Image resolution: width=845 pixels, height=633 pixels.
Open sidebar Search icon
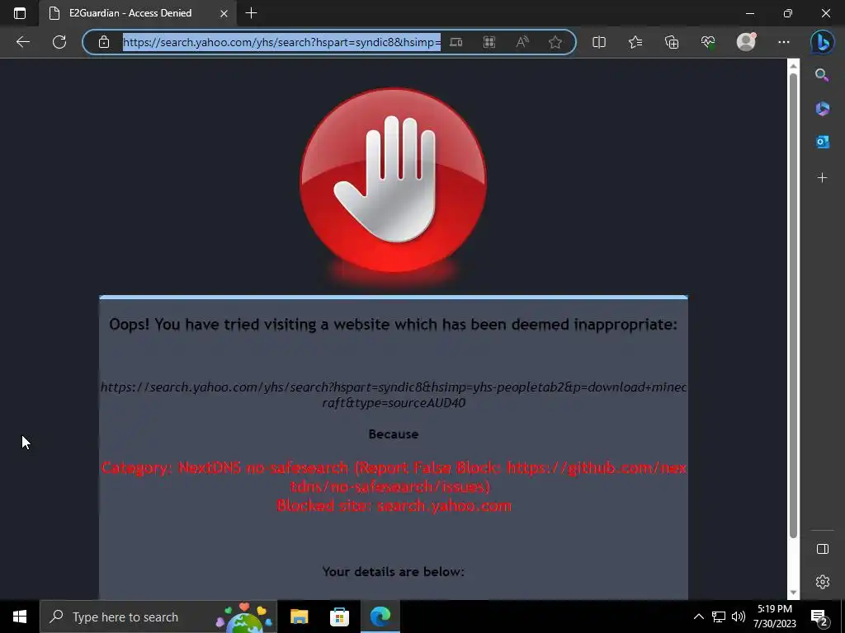click(x=822, y=75)
